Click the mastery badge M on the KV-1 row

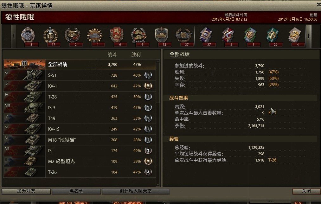[x=148, y=86]
